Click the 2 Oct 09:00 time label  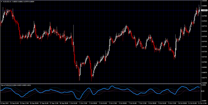pos(93,103)
